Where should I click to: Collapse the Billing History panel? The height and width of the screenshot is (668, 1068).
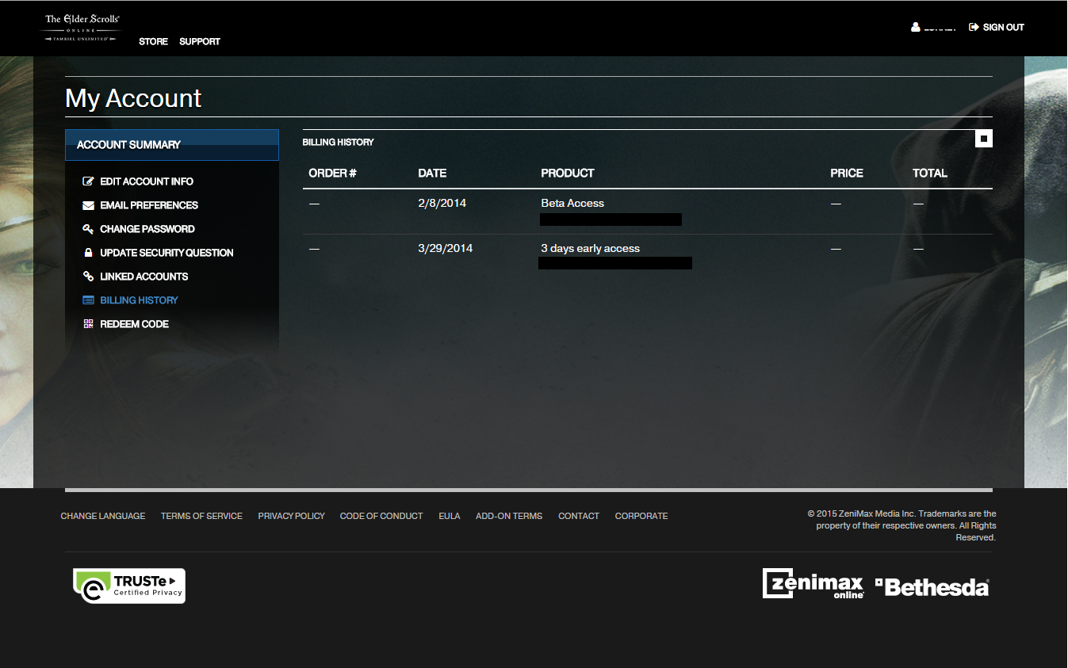pos(983,139)
